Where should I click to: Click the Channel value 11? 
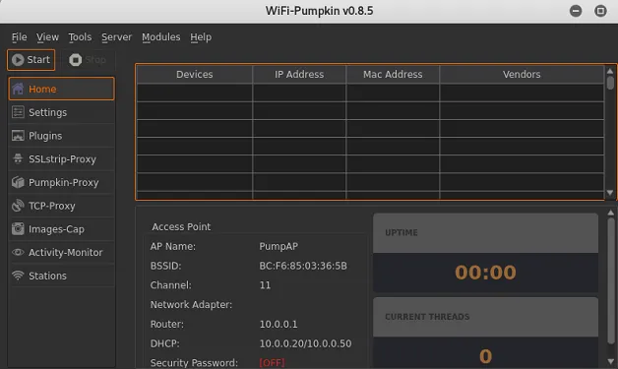[265, 285]
